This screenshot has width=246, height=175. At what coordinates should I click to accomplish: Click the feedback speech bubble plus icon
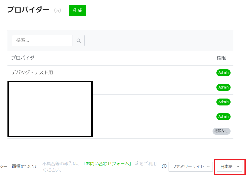(x=164, y=166)
